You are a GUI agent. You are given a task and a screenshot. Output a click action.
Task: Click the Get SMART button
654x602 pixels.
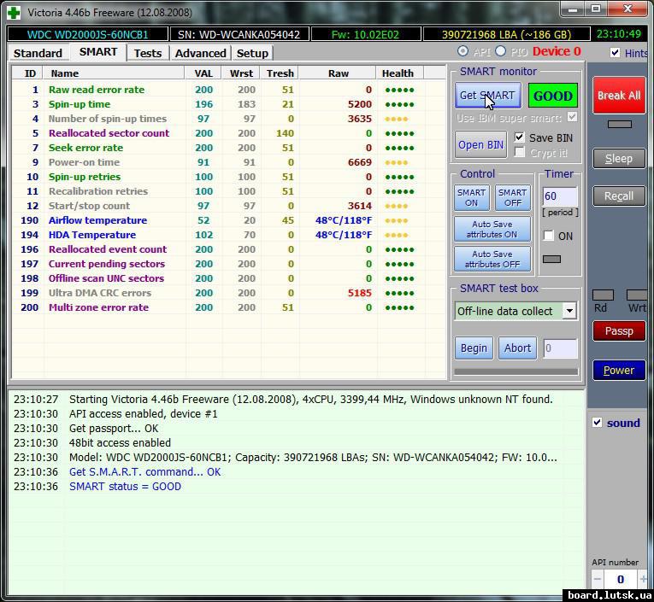pyautogui.click(x=486, y=96)
